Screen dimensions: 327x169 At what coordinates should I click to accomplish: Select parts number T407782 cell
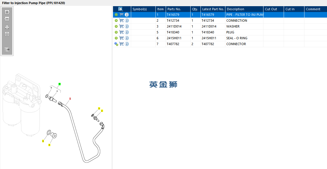pyautogui.click(x=178, y=44)
